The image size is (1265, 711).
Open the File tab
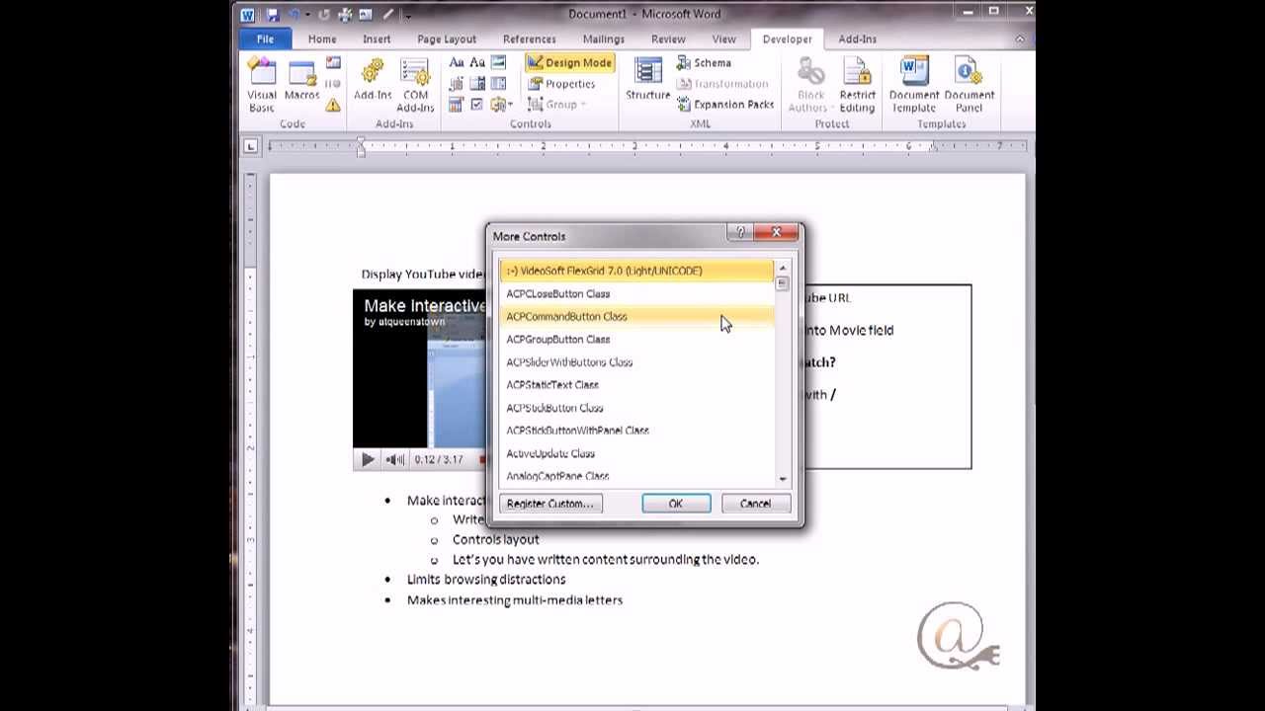point(265,39)
